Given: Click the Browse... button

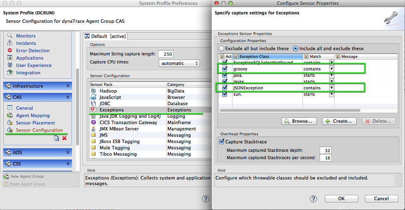Looking at the screenshot, I should [299, 121].
